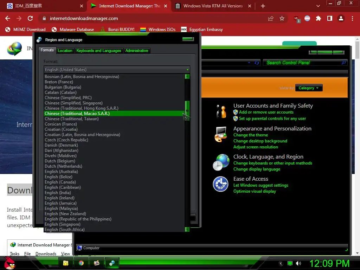Click Change keyboards or other input methods
This screenshot has height=270, width=360.
(x=273, y=163)
